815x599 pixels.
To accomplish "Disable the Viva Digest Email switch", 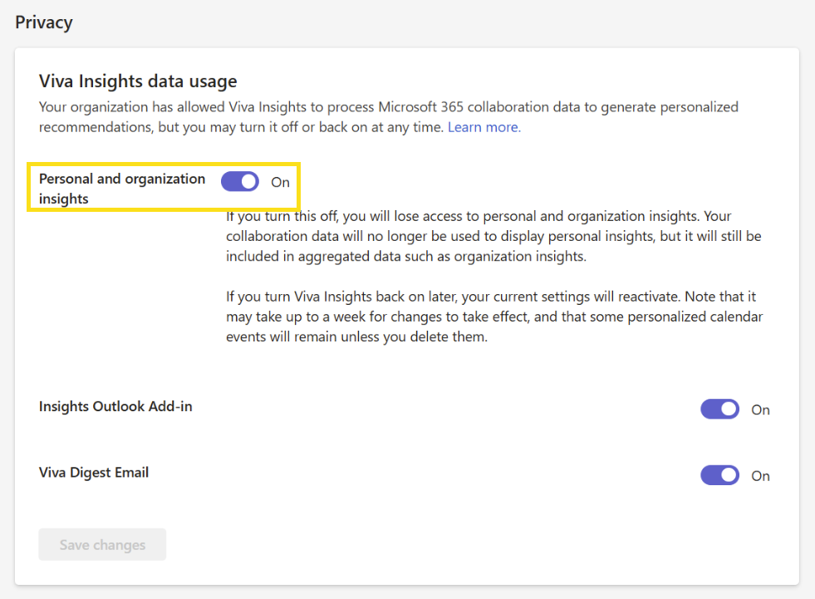I will (719, 475).
